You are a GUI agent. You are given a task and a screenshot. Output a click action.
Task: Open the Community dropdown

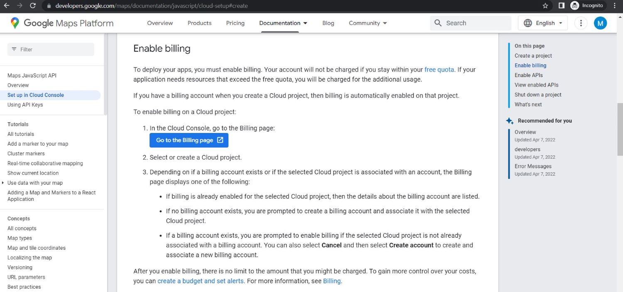(x=367, y=23)
